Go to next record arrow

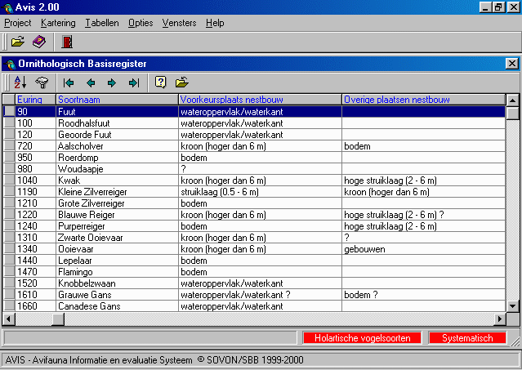pos(112,82)
